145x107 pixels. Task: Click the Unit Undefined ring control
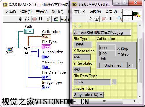[113, 65]
